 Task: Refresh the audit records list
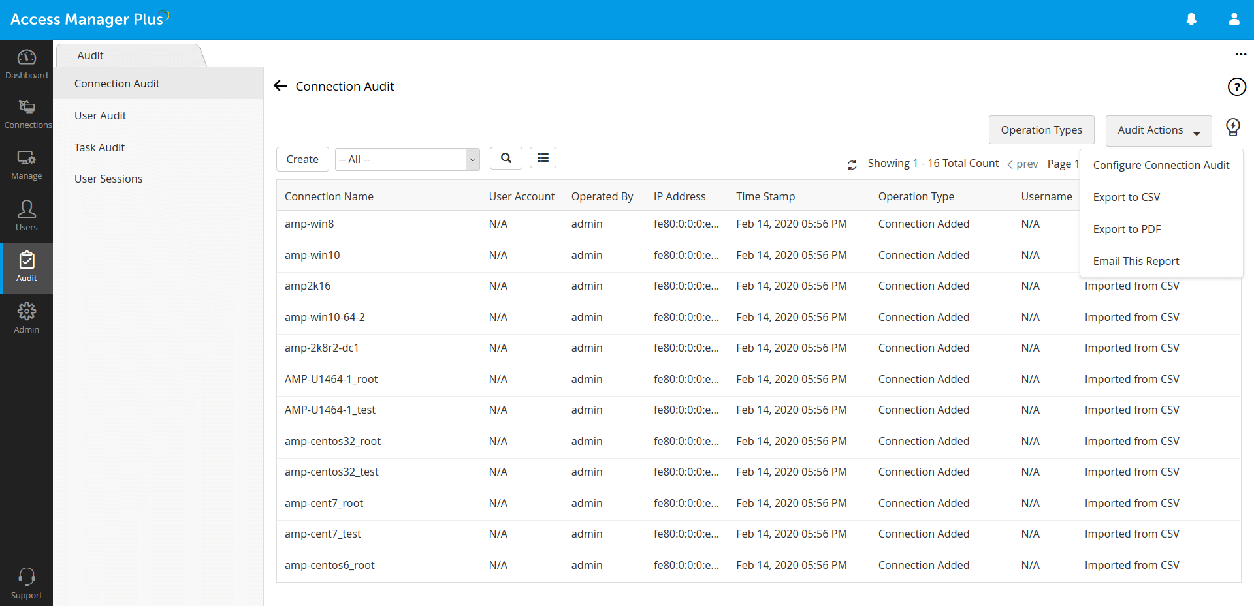pos(852,164)
